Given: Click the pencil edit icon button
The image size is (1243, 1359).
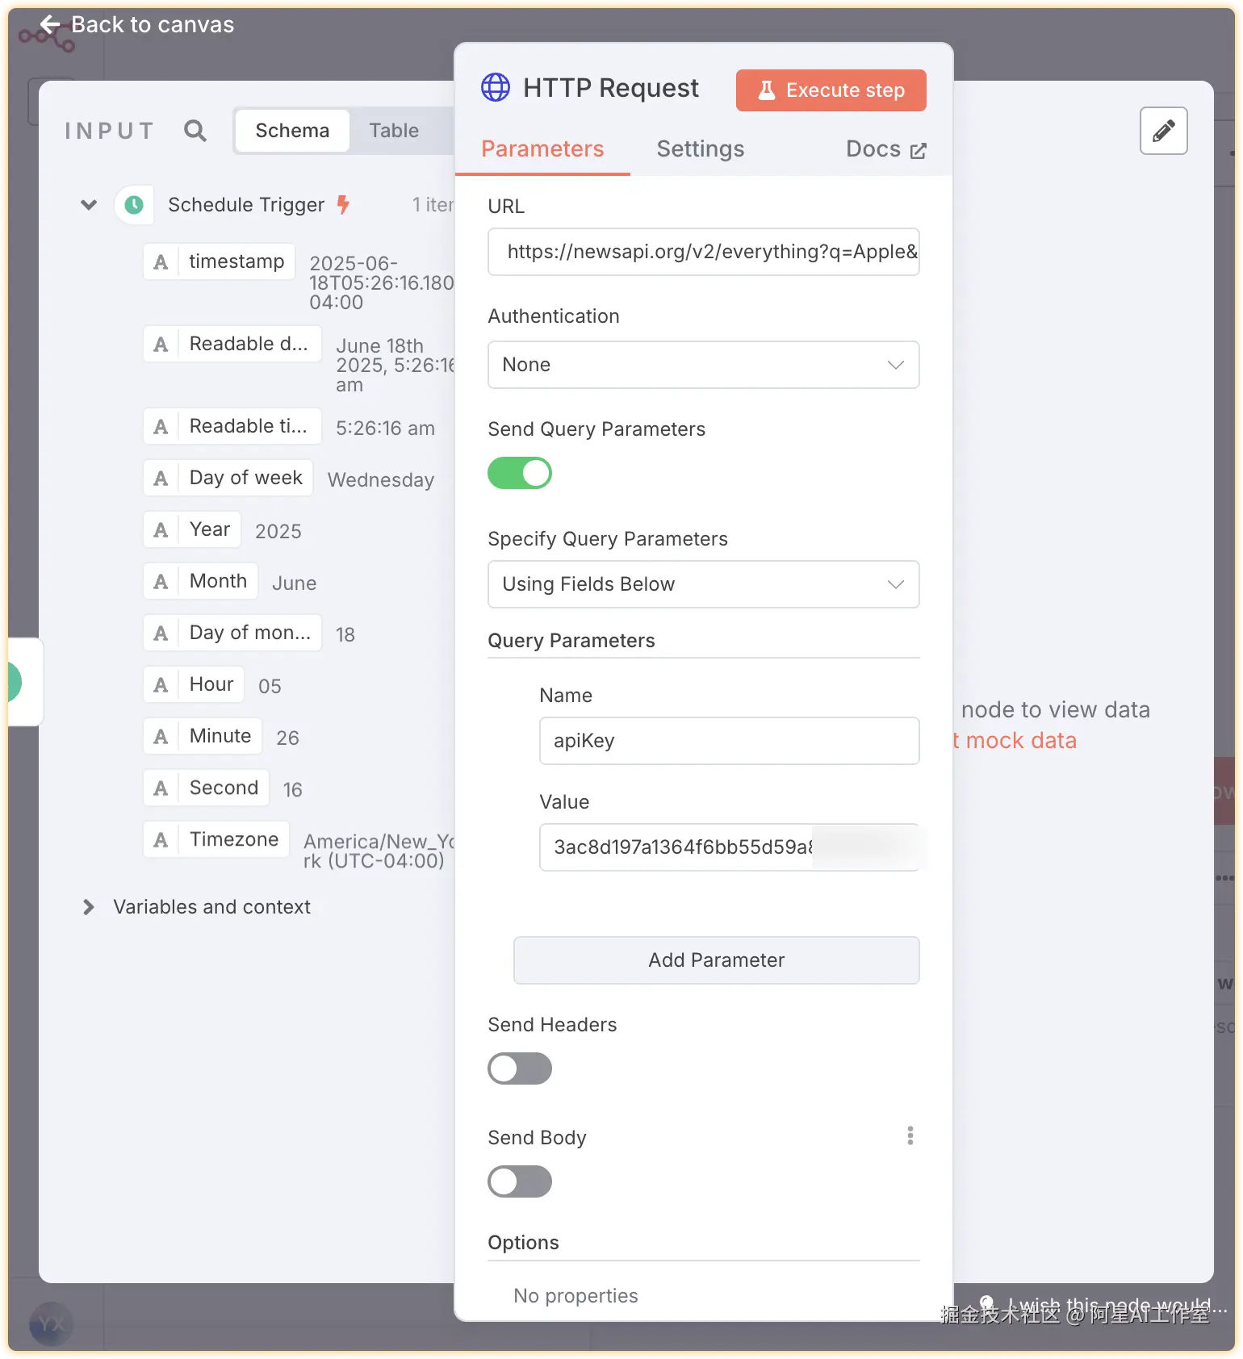Looking at the screenshot, I should [x=1163, y=131].
